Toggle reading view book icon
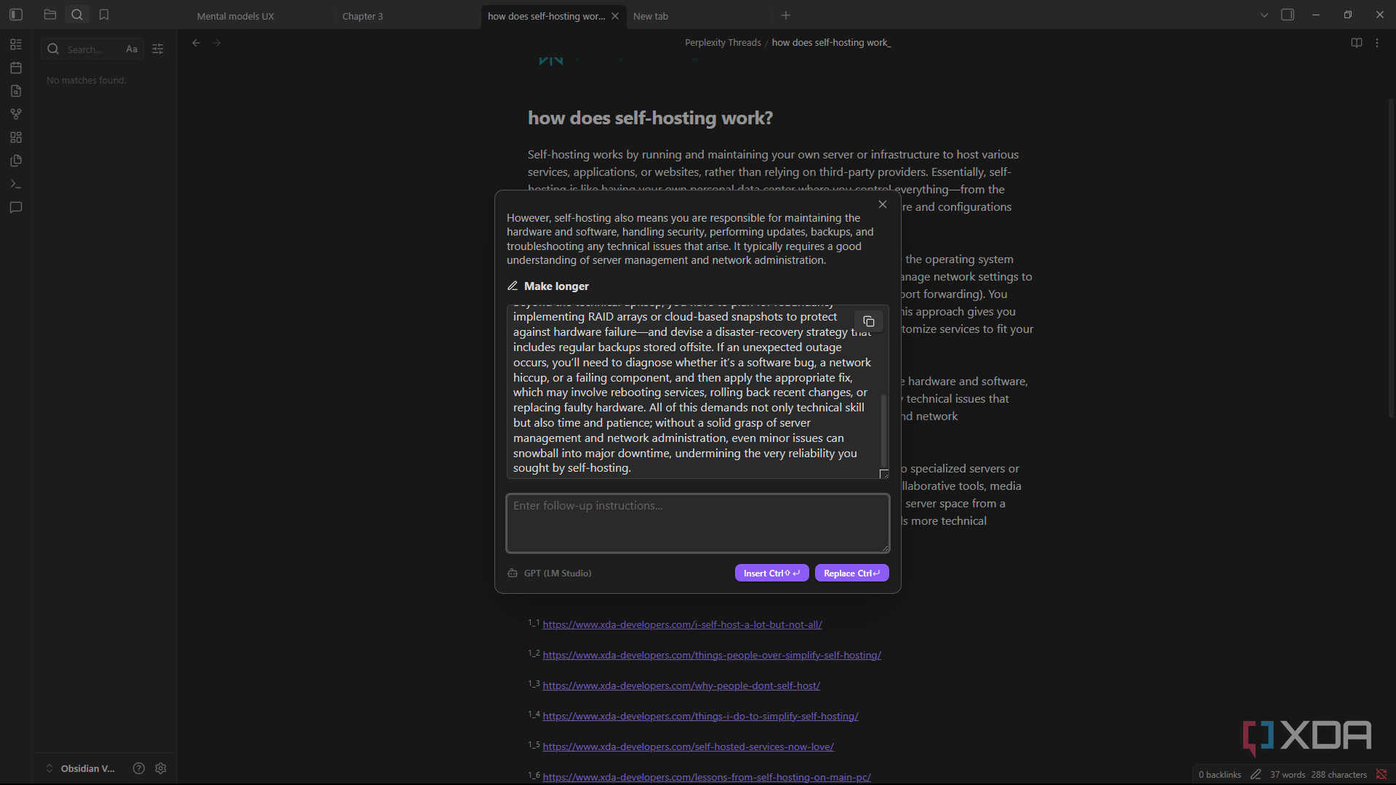Screen dimensions: 1396x785 (1356, 43)
